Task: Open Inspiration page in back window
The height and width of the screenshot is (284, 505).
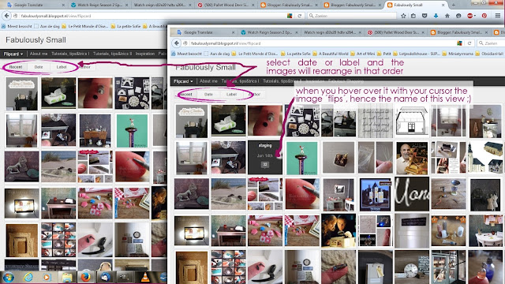Action: 145,54
